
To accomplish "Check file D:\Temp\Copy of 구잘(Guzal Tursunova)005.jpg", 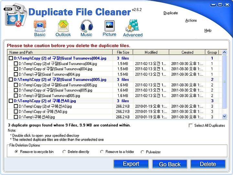I will click(x=16, y=90).
